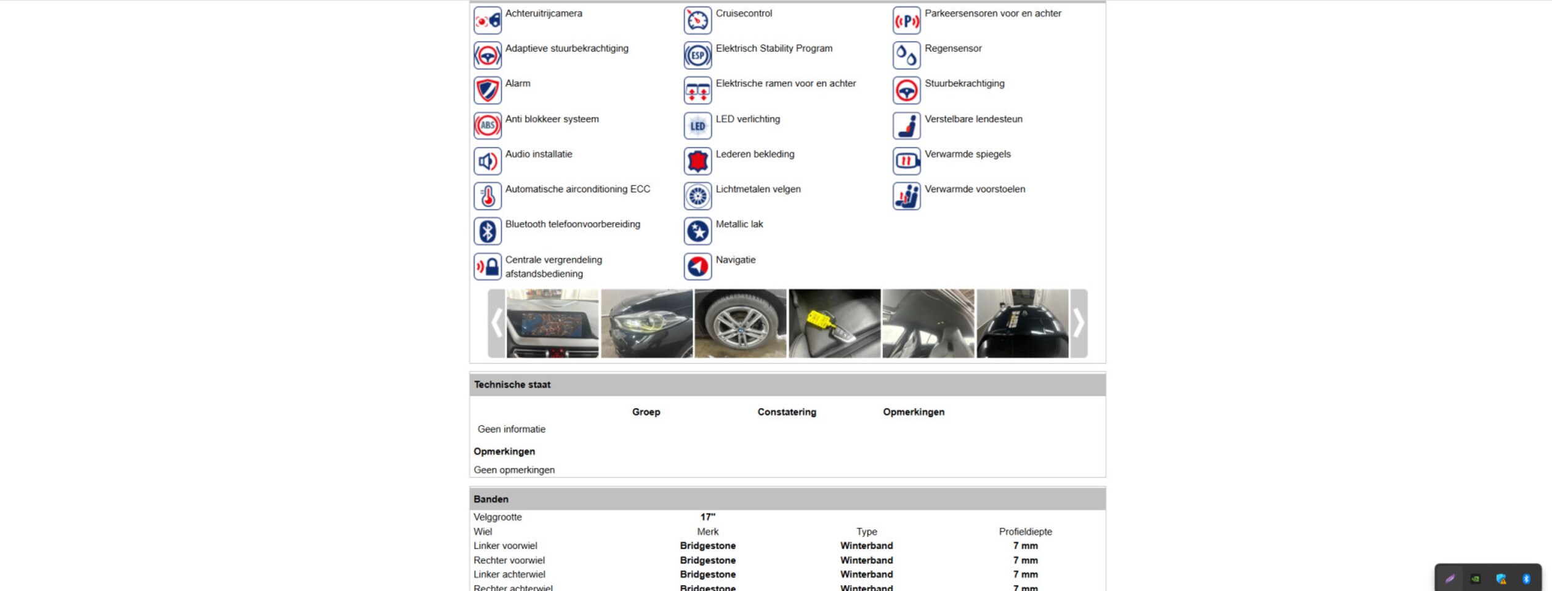Click the Anti blokkeer systeem ABS icon
The width and height of the screenshot is (1552, 591).
point(487,126)
